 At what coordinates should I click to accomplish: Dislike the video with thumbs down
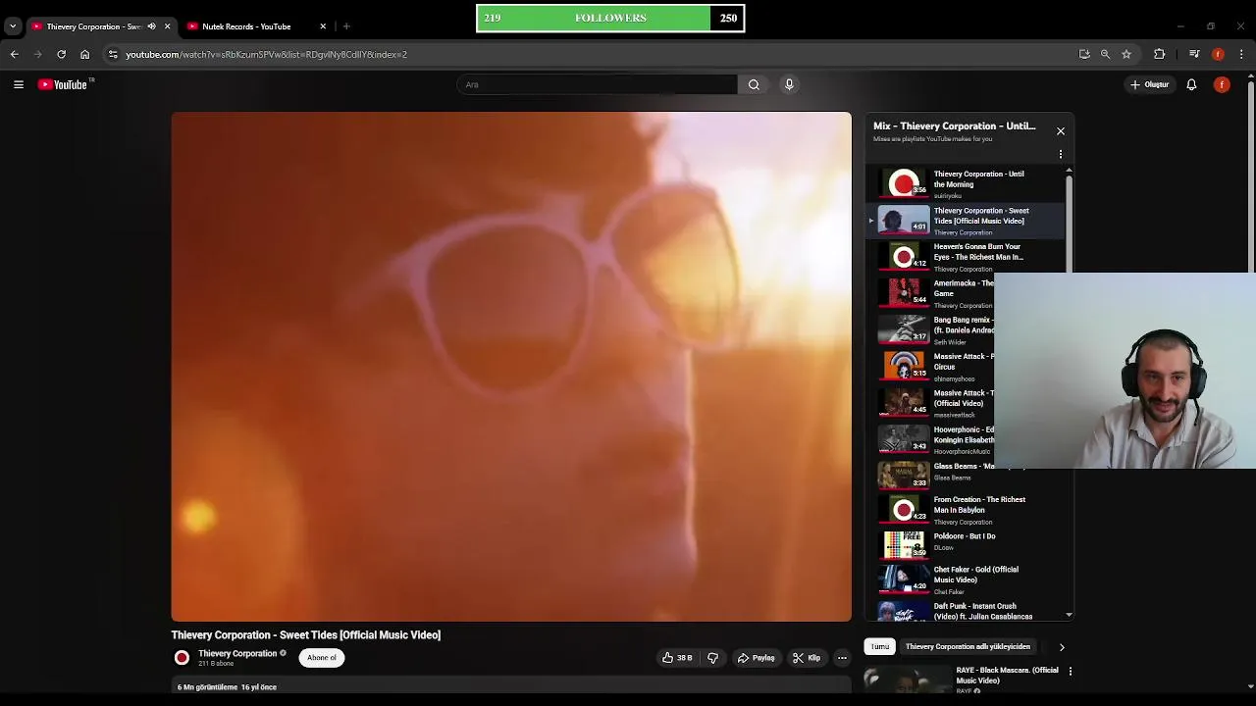click(x=713, y=658)
